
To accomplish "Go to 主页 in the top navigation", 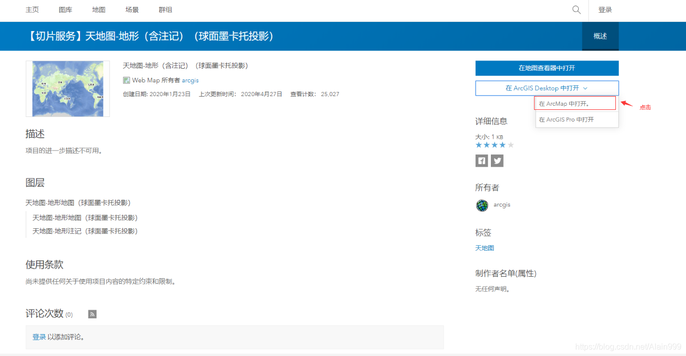I will [x=32, y=10].
